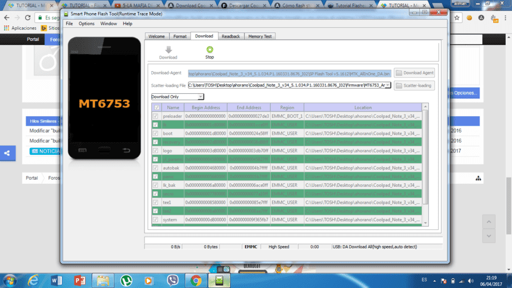
Task: Click Portal breadcrumb link below thread list
Action: click(x=32, y=178)
